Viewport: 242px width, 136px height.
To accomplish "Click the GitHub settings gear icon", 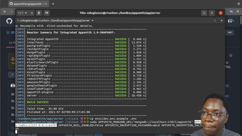I will (x=231, y=56).
